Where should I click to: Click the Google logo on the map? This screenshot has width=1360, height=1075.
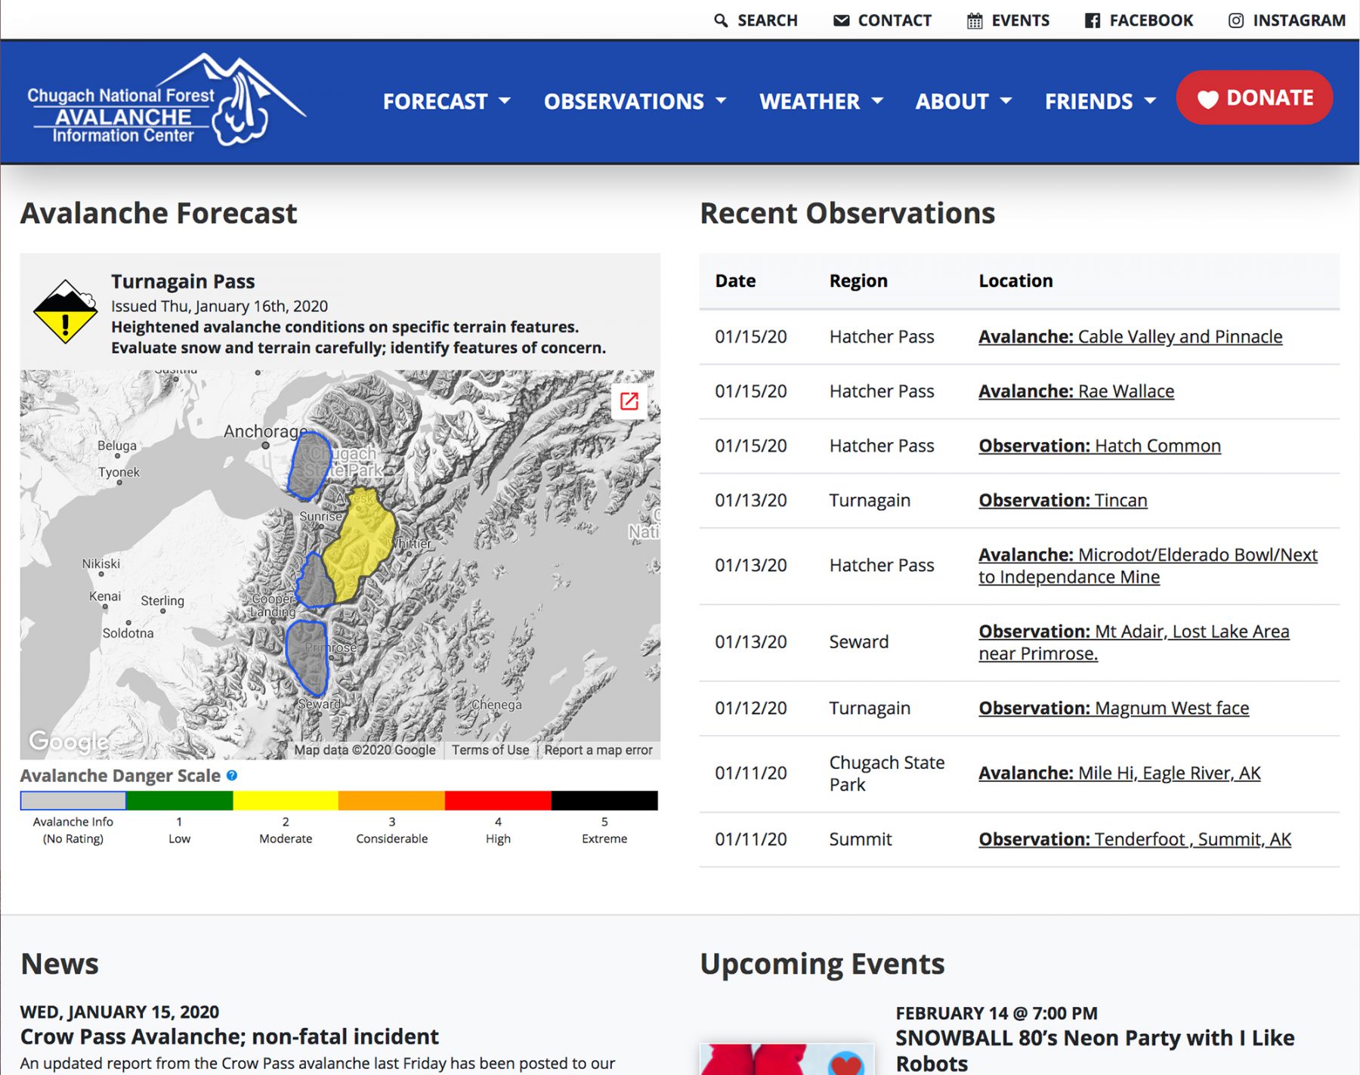pos(69,741)
